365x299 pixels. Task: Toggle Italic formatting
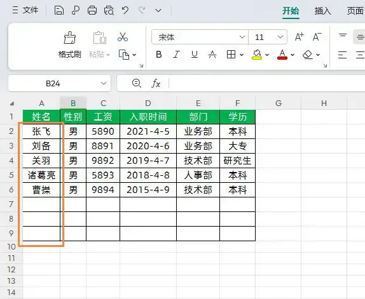click(x=176, y=55)
